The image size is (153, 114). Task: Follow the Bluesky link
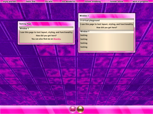pyautogui.click(x=57, y=39)
